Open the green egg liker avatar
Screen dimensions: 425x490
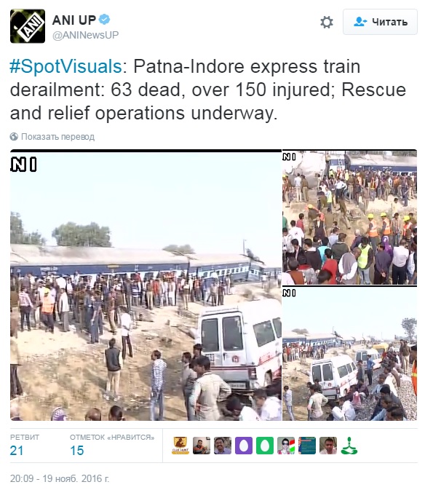[x=265, y=446]
